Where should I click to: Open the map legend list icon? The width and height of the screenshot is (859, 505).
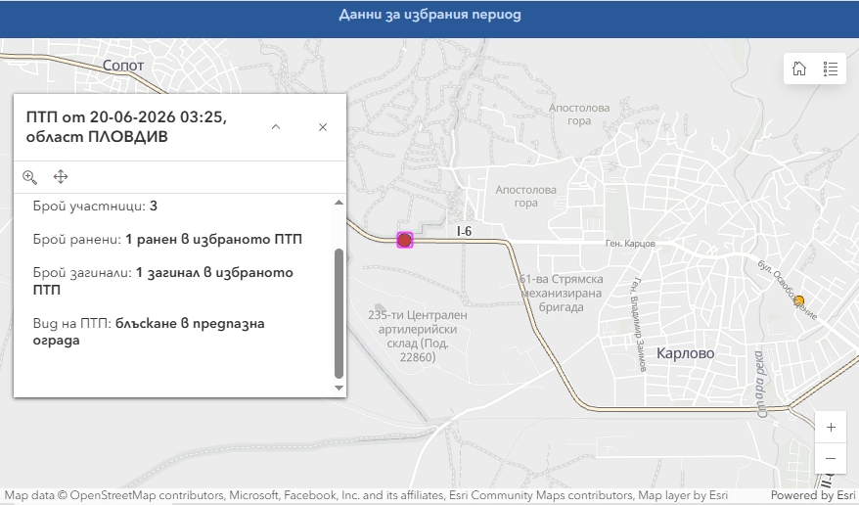coord(831,69)
